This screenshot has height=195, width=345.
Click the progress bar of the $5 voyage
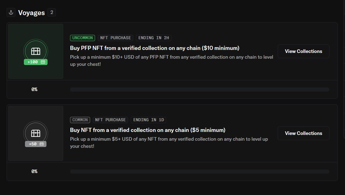coord(199,171)
